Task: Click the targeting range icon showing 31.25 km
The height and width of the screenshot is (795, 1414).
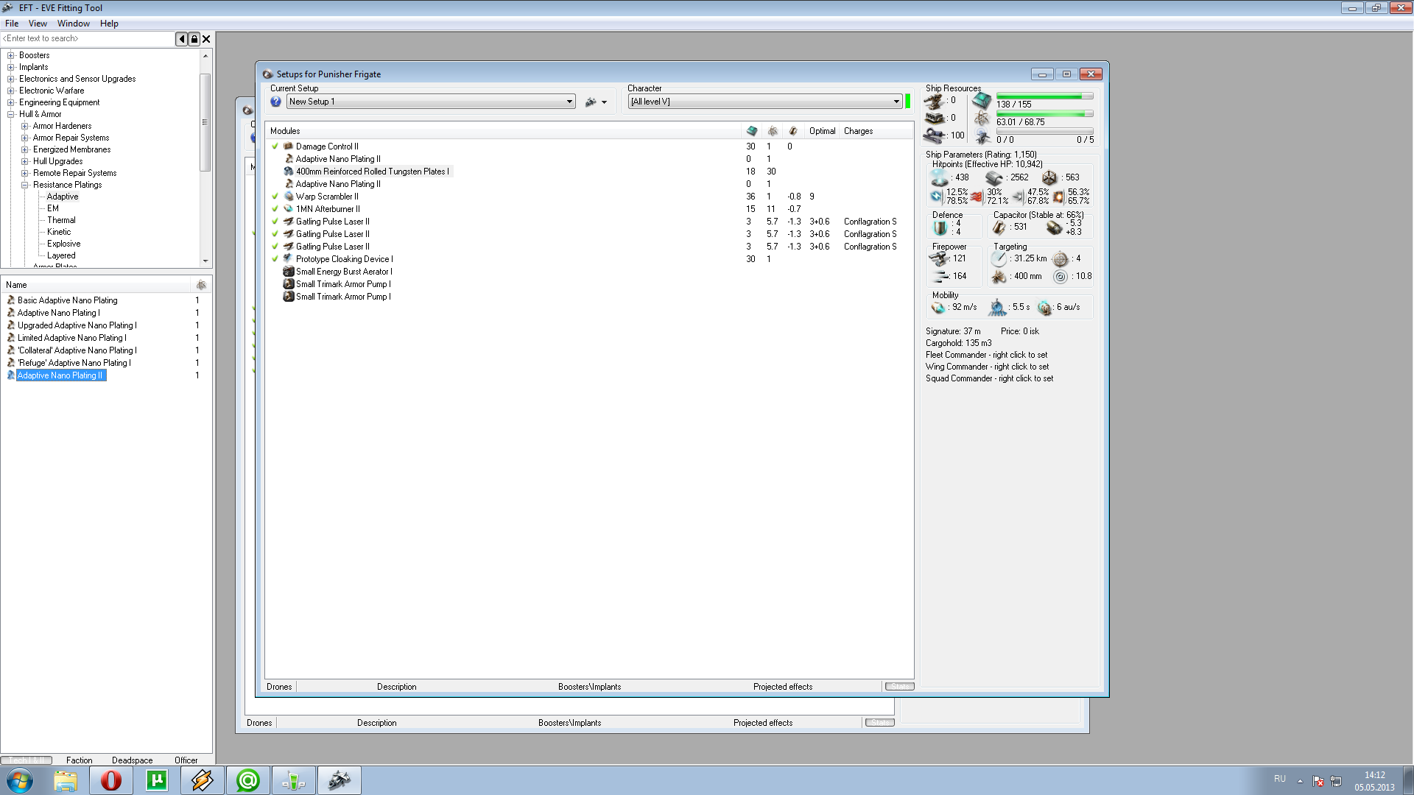Action: (999, 259)
